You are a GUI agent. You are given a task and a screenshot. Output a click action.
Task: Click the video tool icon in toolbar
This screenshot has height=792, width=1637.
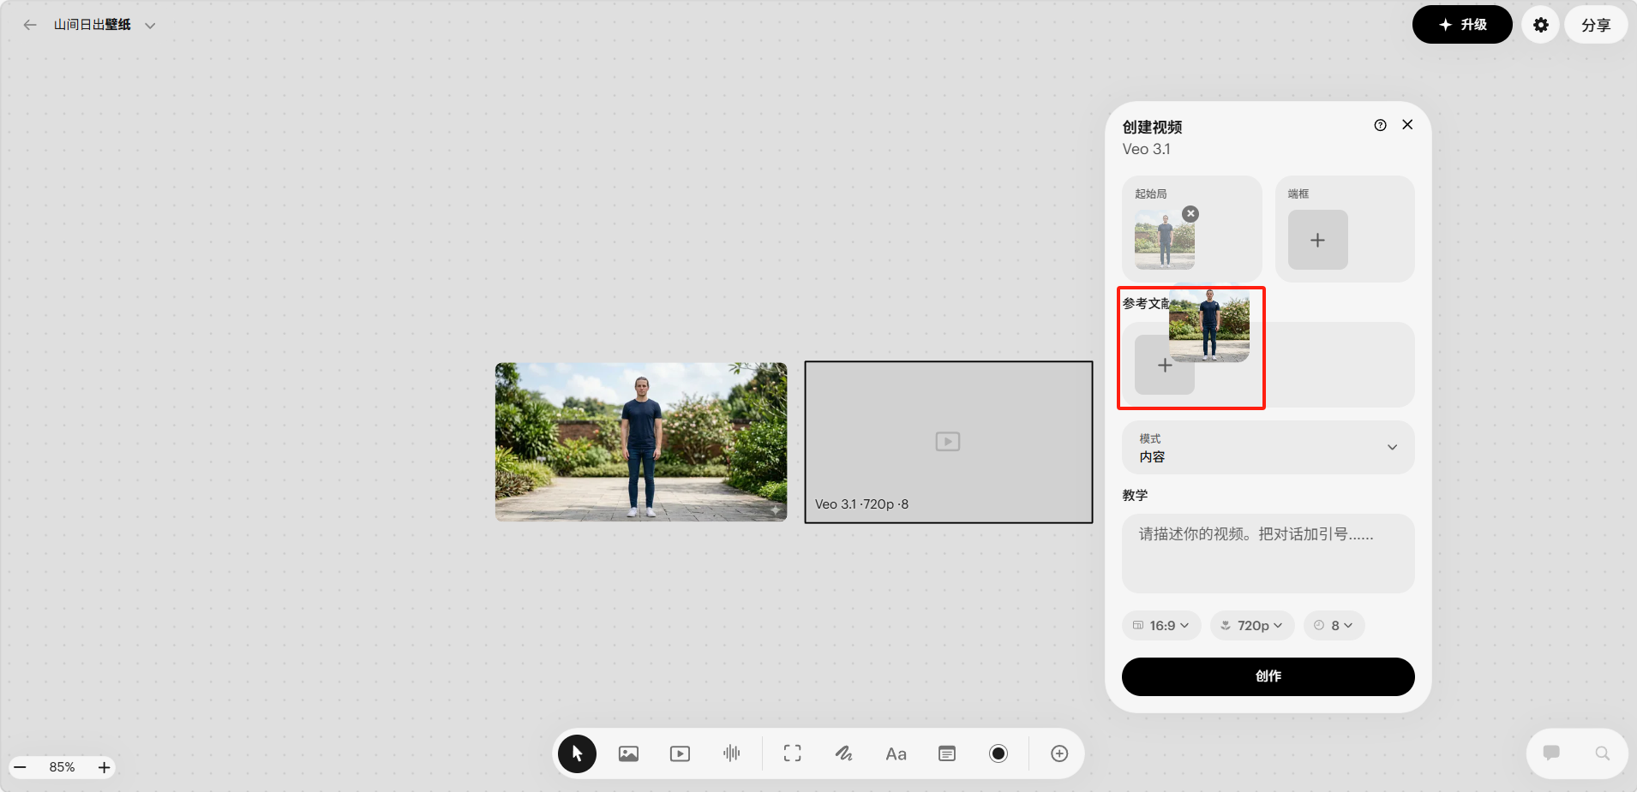[x=680, y=753]
